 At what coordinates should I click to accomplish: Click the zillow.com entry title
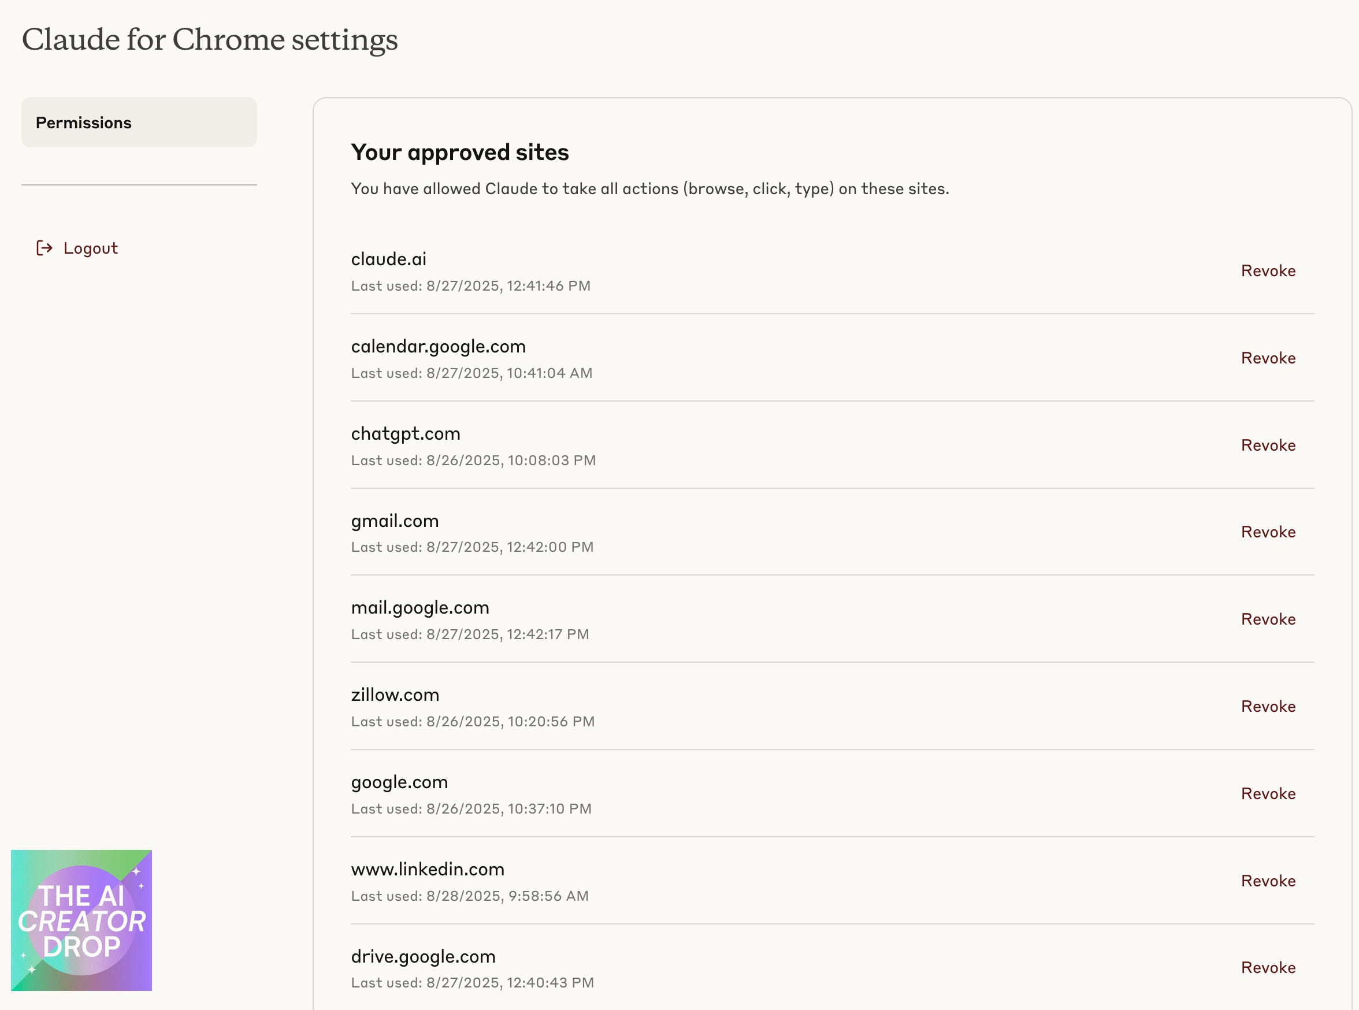[395, 695]
